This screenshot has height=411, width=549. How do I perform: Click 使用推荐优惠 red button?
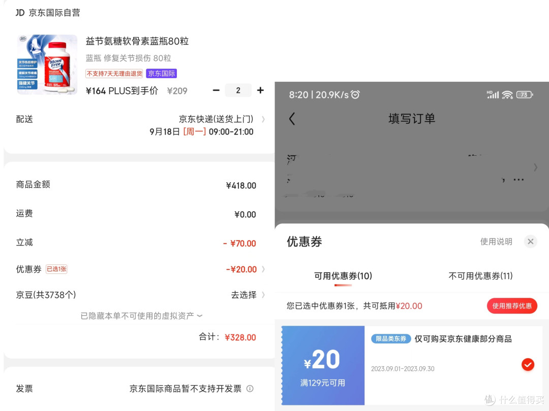click(512, 306)
